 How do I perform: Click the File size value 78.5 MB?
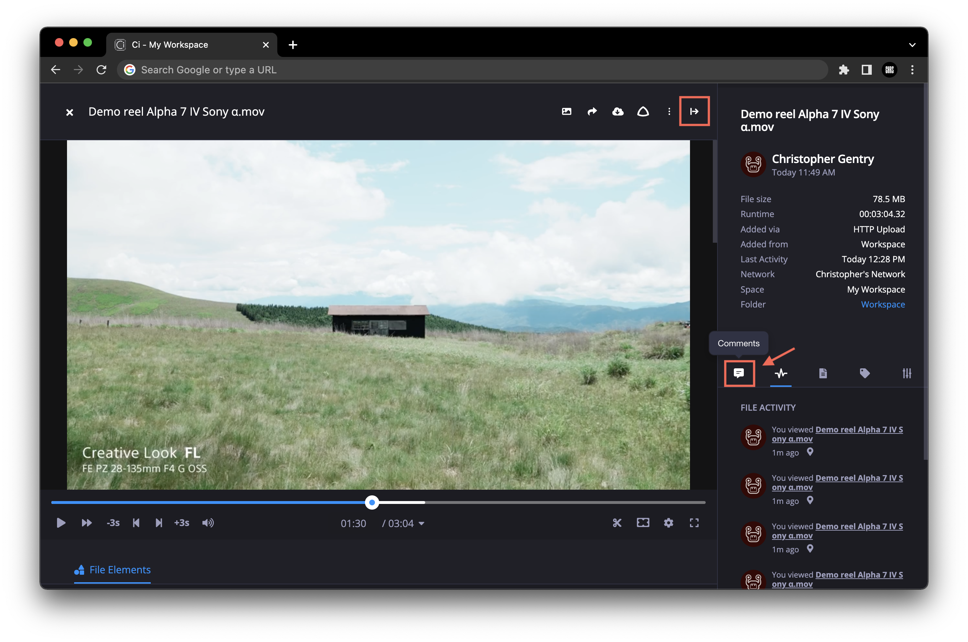889,199
